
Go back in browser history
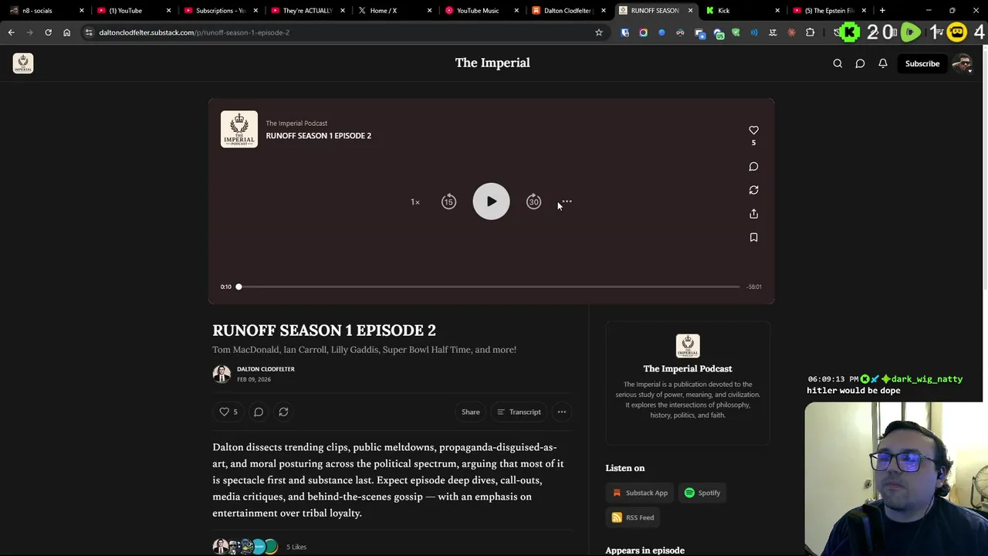click(11, 32)
